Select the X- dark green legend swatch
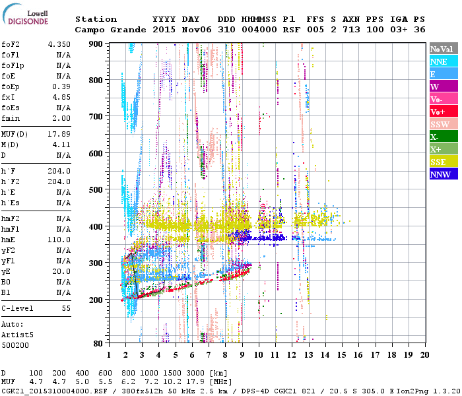The height and width of the screenshot is (396, 462). point(444,137)
